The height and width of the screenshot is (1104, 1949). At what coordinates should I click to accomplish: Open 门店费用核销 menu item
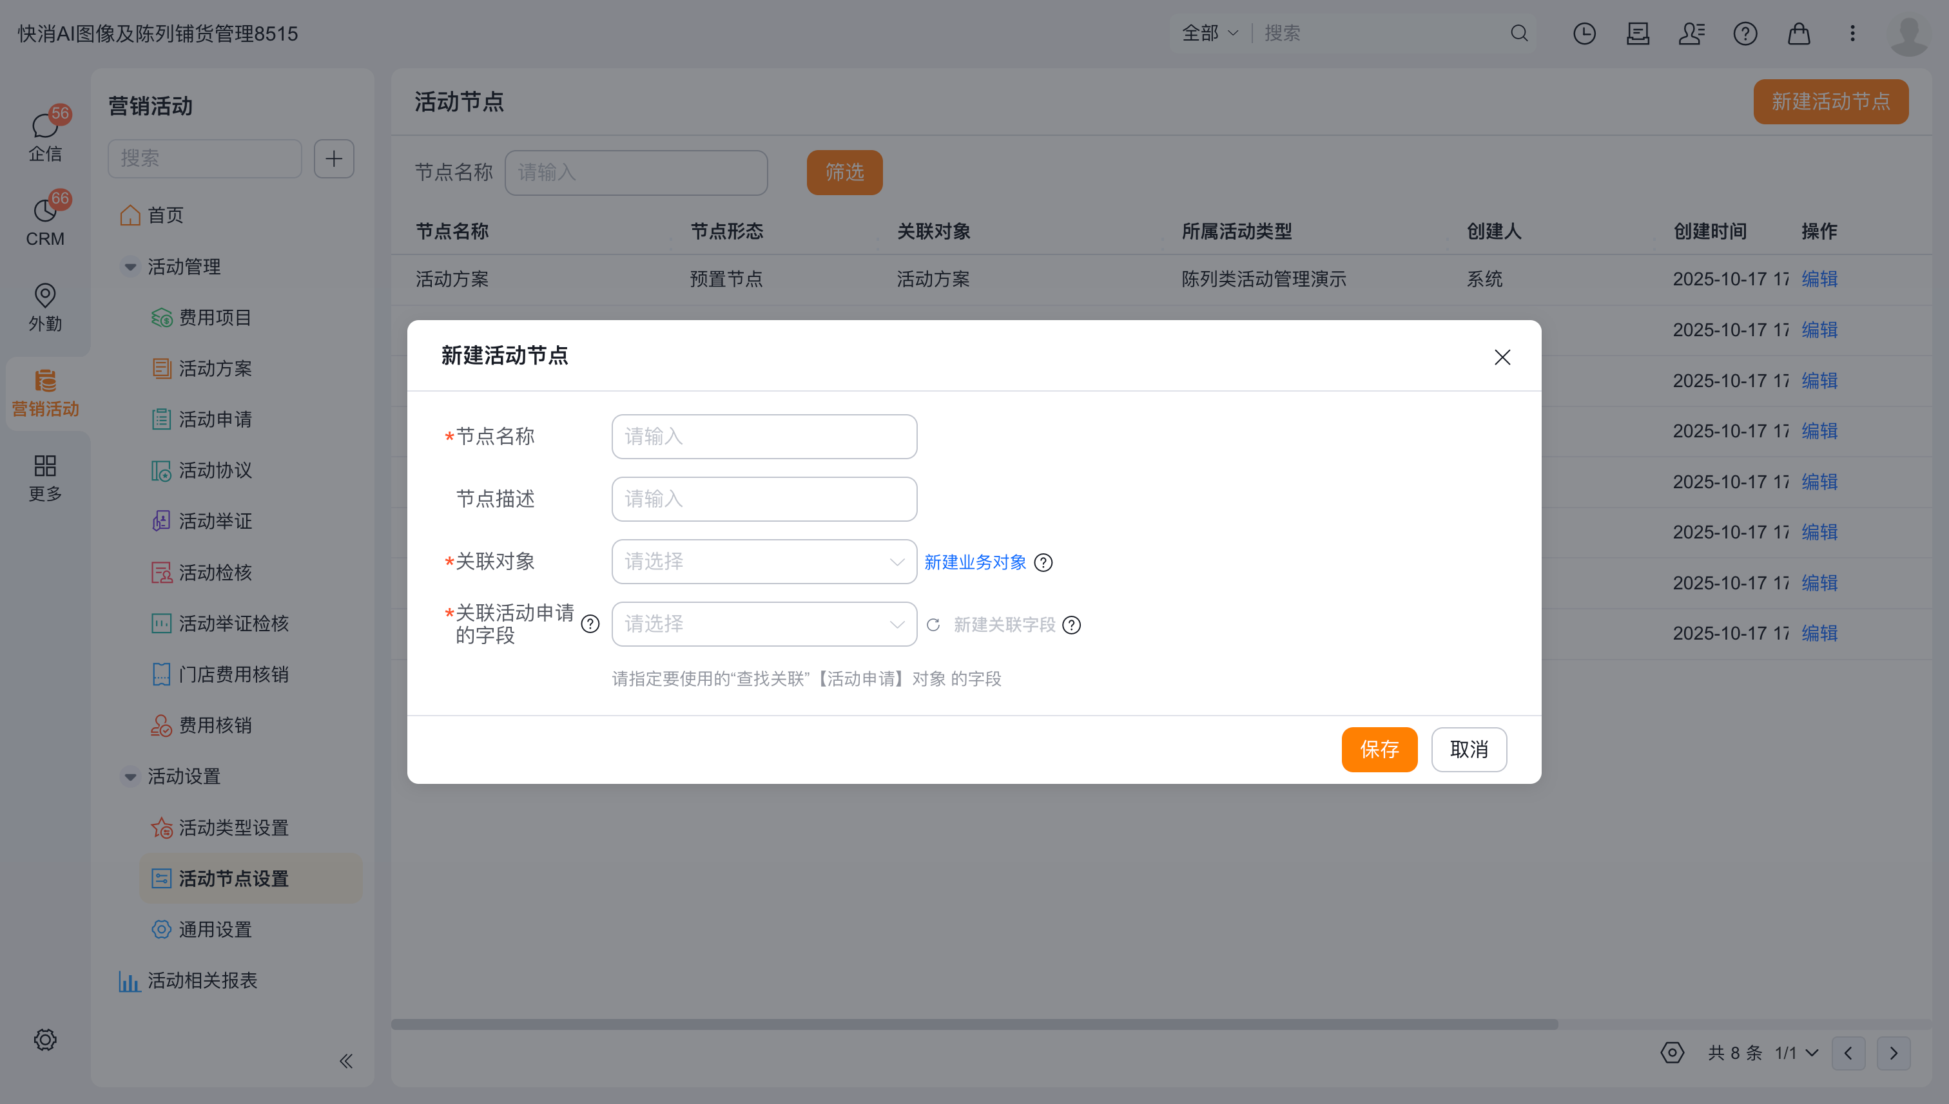[x=220, y=674]
